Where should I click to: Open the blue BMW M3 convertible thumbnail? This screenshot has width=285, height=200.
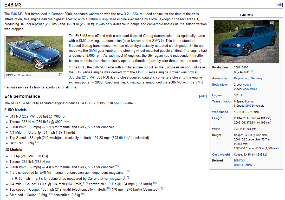35,54
